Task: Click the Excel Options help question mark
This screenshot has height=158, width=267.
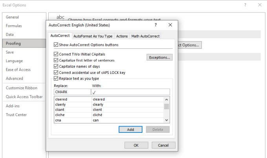Action: tap(245, 5)
